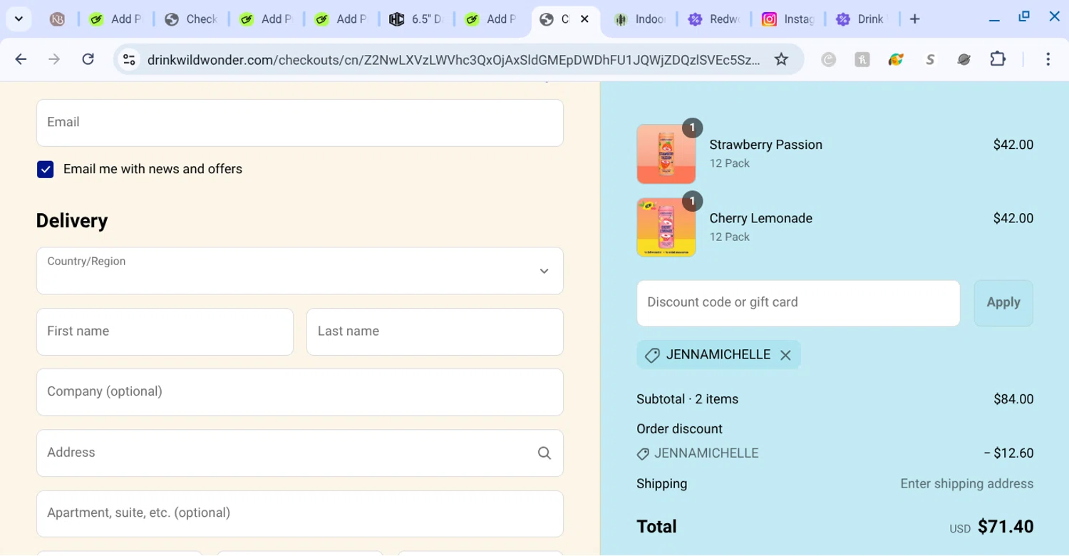View site information icon in address bar
1069x556 pixels.
tap(129, 60)
